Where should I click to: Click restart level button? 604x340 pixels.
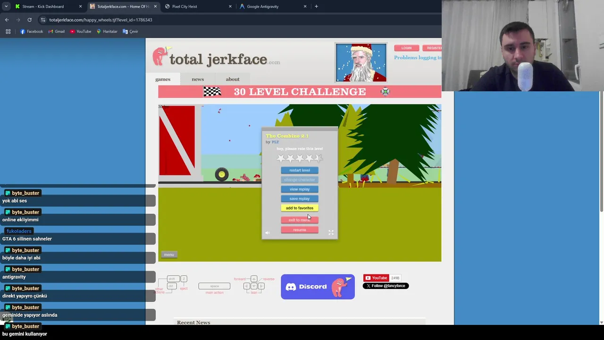pos(300,170)
